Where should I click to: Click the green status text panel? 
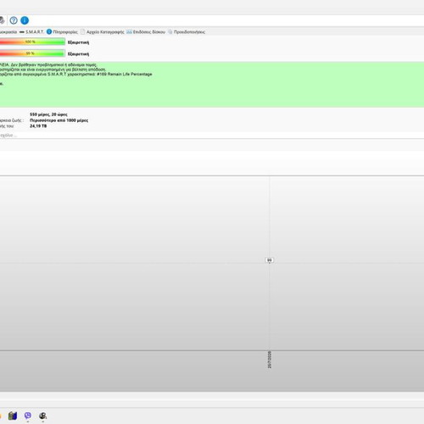pos(212,84)
